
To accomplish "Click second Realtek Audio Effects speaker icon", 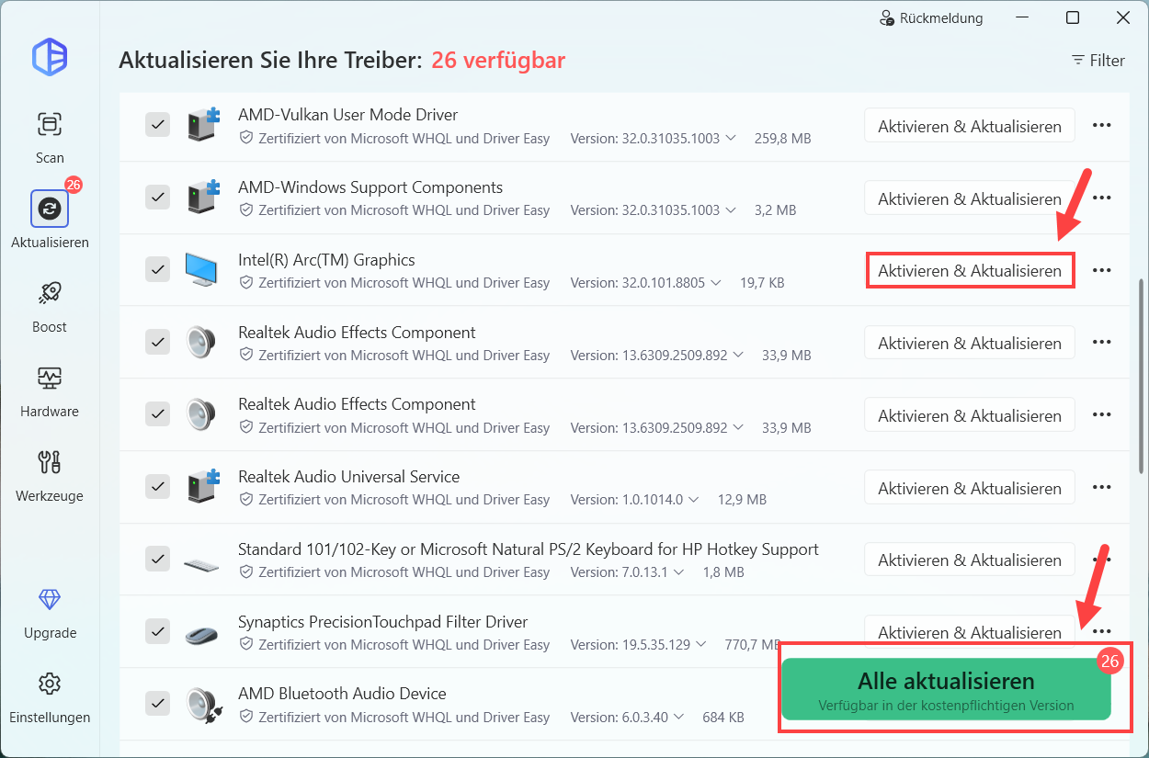I will [201, 414].
